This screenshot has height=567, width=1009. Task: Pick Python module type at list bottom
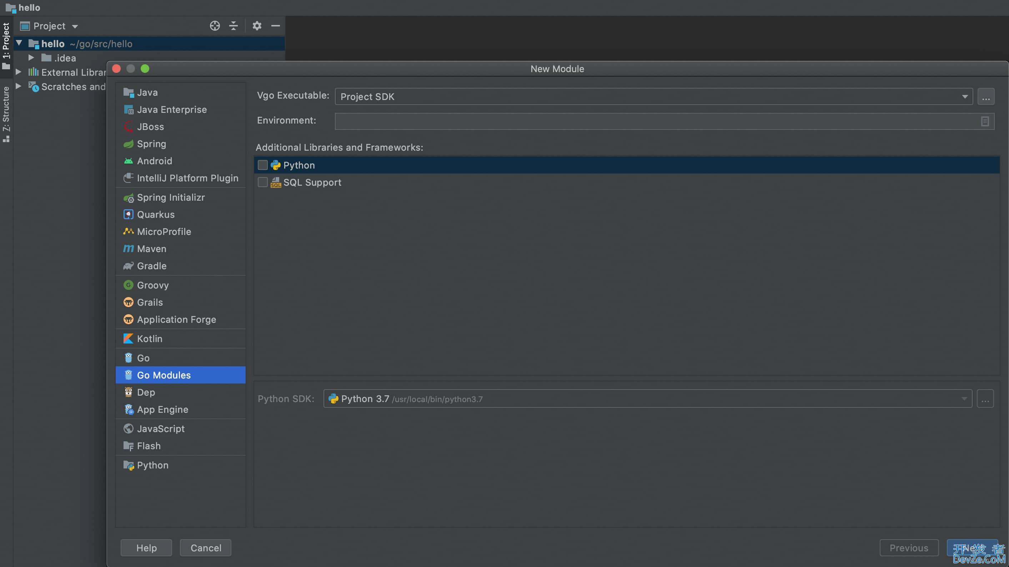coord(181,465)
